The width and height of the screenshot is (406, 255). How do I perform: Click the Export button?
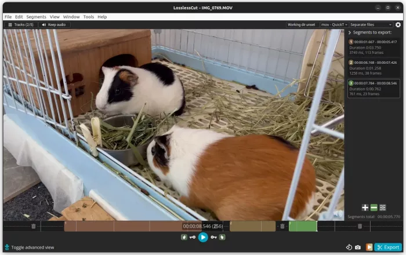pos(388,247)
